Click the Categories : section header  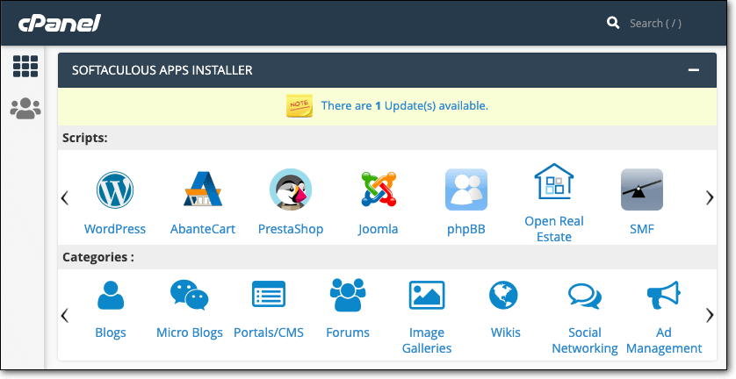pos(98,257)
